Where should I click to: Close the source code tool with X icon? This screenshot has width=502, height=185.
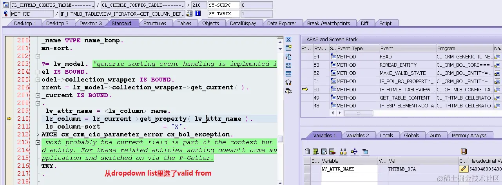pos(288,40)
